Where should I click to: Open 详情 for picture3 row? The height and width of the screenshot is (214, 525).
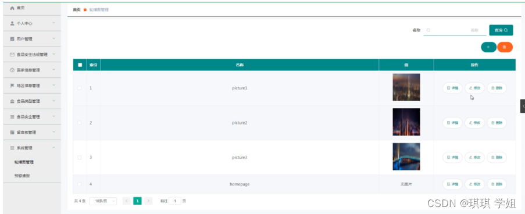452,158
